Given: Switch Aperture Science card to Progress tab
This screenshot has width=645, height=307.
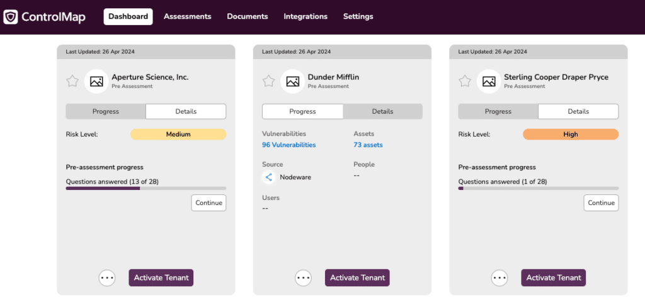Looking at the screenshot, I should [x=106, y=111].
